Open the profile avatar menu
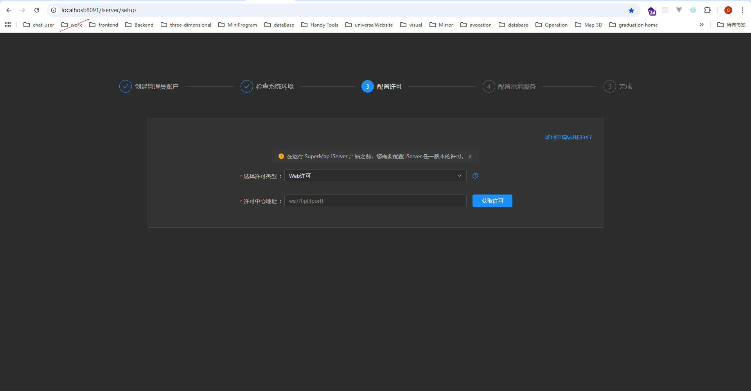The height and width of the screenshot is (391, 751). point(728,10)
